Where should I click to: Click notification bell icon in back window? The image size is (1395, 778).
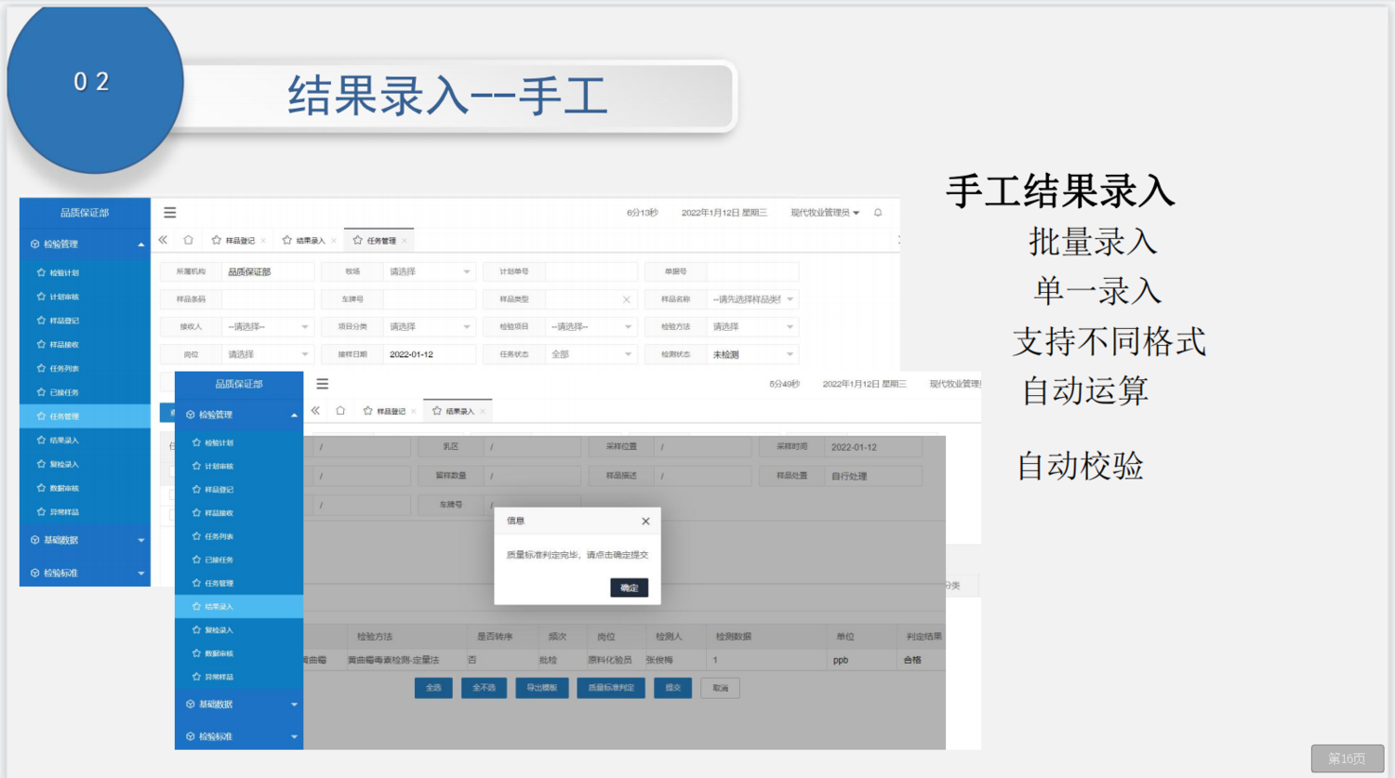coord(878,213)
